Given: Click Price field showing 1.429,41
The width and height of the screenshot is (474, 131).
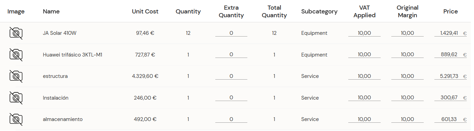Looking at the screenshot, I should [x=451, y=33].
